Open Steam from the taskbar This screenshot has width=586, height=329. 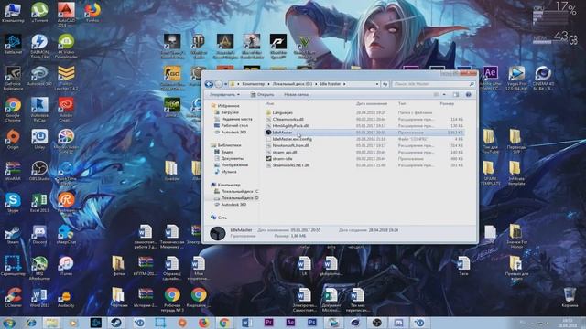(x=116, y=323)
